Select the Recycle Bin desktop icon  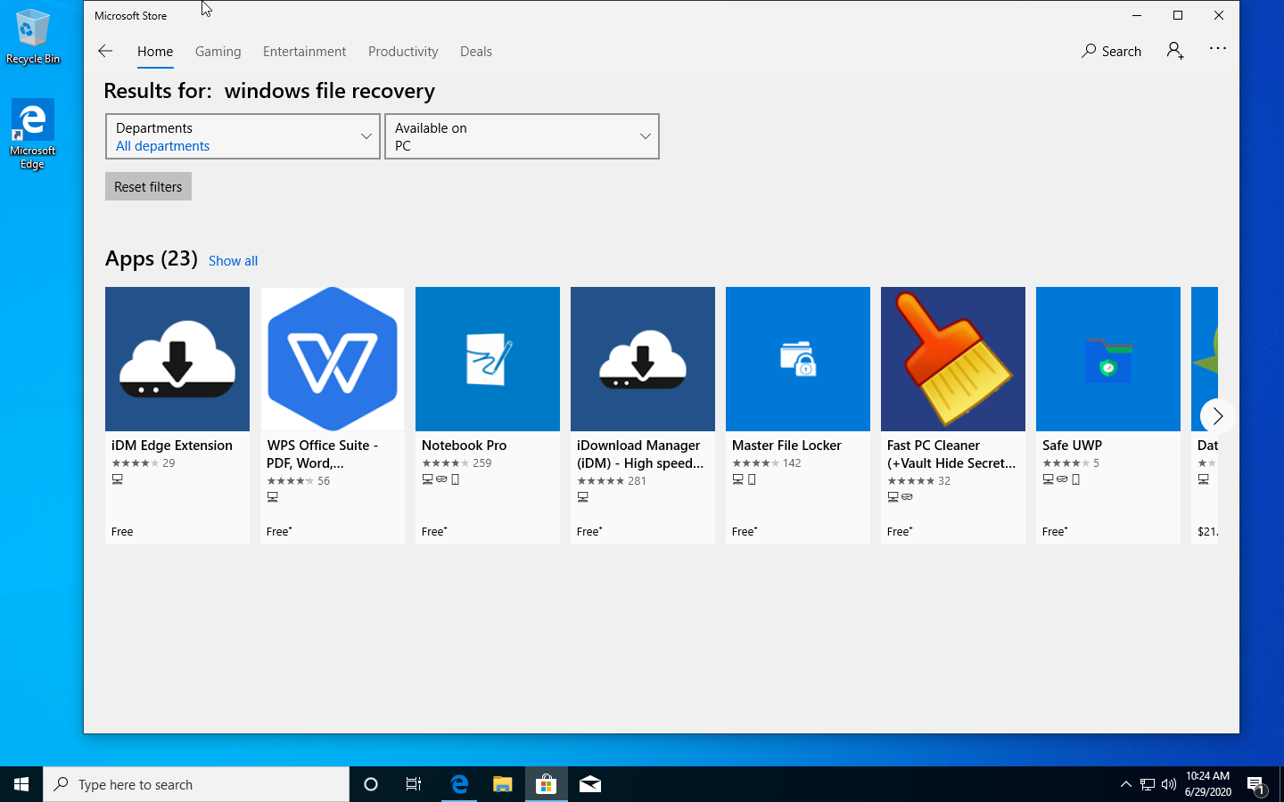(33, 36)
